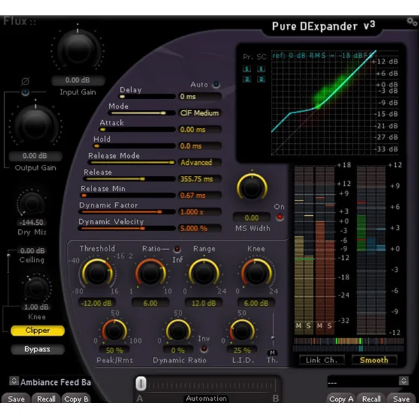The height and width of the screenshot is (419, 419).
Task: Click the -12.00 dB threshold value
Action: [x=96, y=303]
